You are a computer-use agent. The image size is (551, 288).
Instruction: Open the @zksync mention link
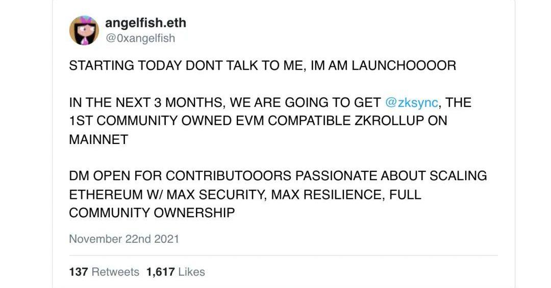click(x=412, y=102)
